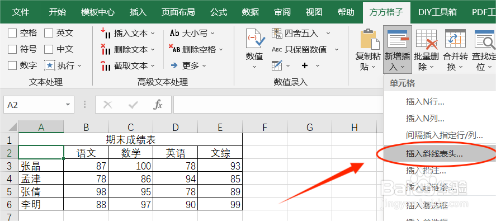Select cell with title 期末成绩表
496x221 pixels.
[x=131, y=140]
